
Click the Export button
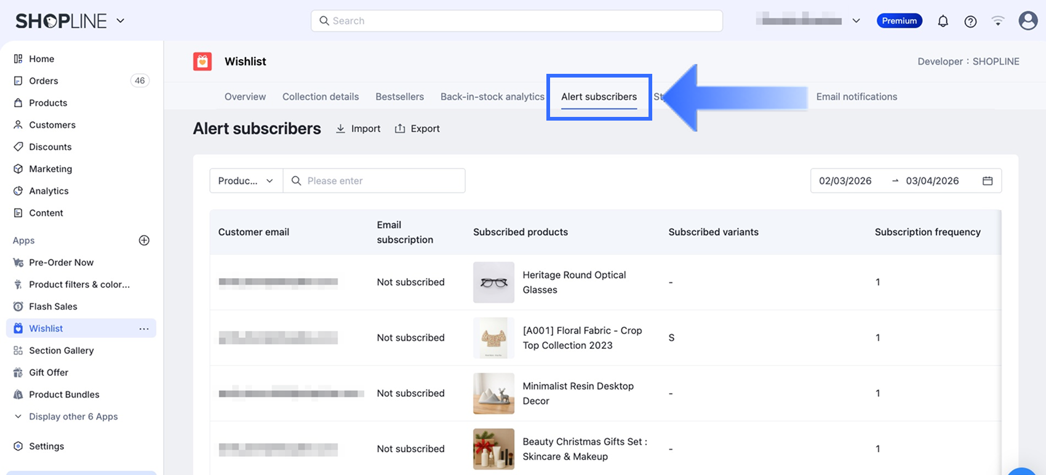(x=417, y=129)
